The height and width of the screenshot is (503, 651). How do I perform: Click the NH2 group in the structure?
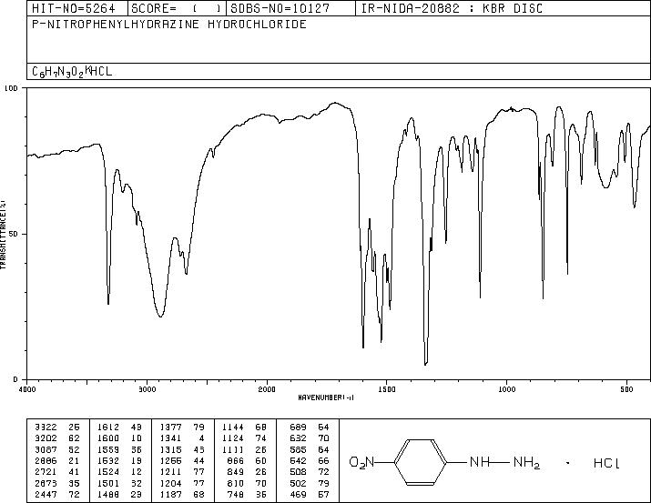[x=526, y=463]
